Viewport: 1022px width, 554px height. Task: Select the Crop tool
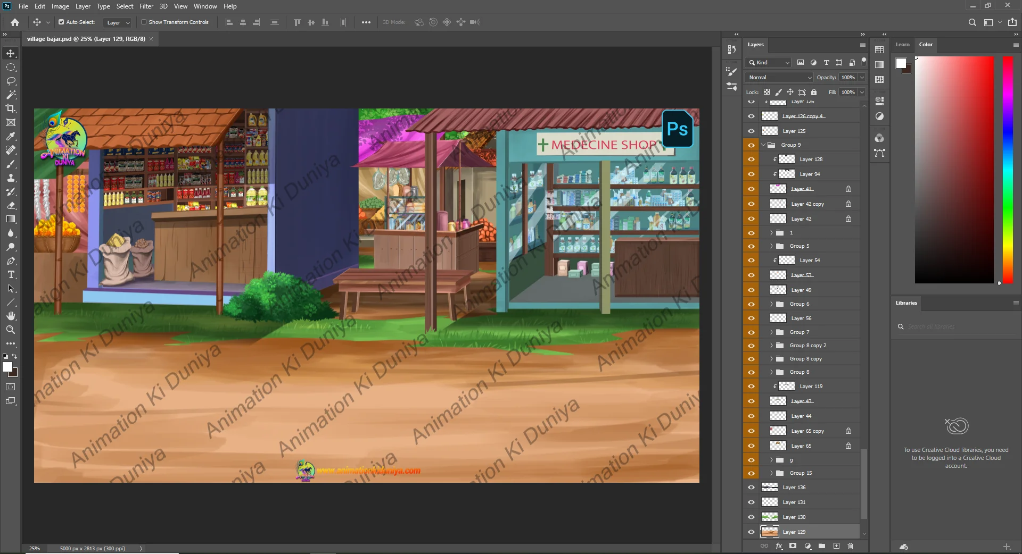point(11,108)
